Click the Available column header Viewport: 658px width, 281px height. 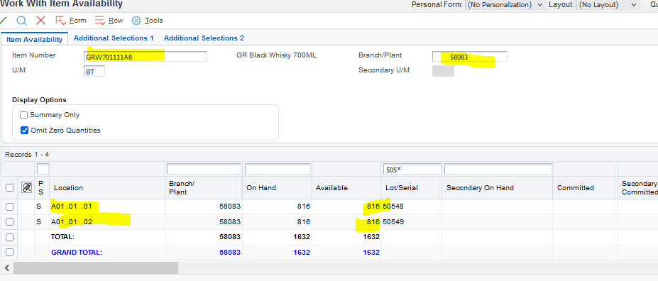click(332, 188)
